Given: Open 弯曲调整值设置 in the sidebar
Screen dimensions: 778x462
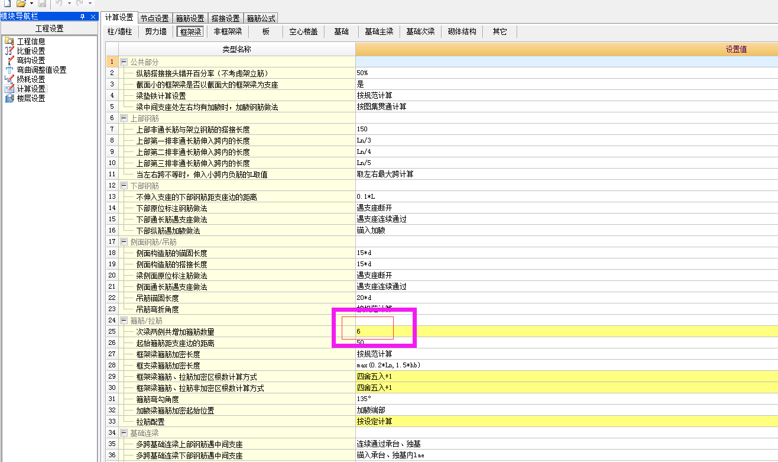Looking at the screenshot, I should [x=41, y=70].
